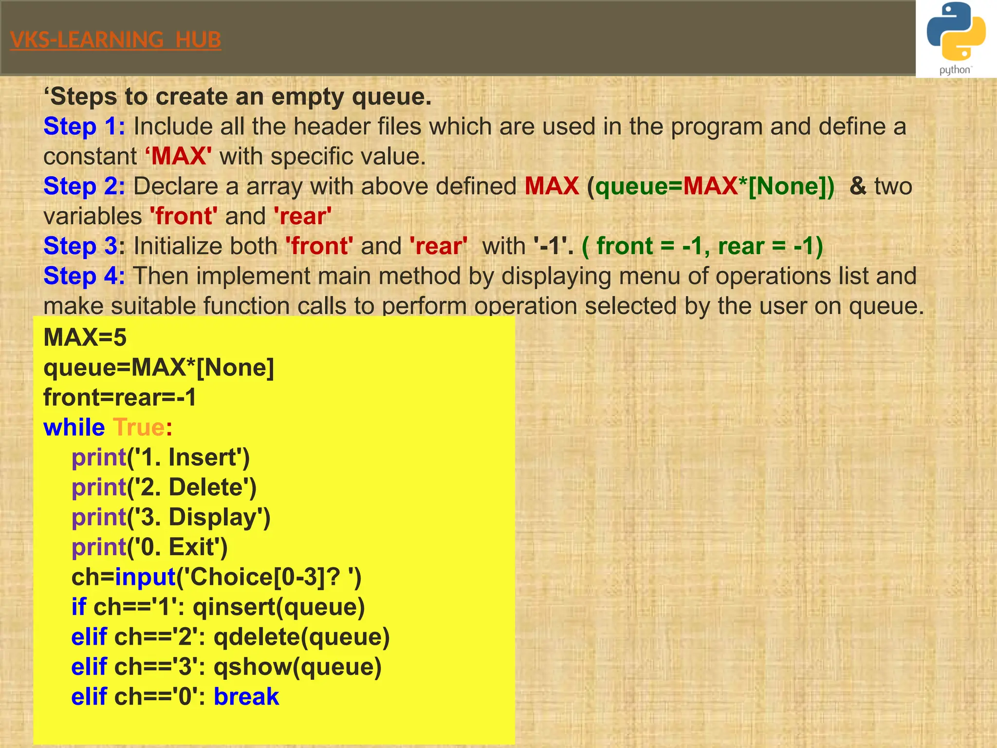Click the blue 'Step 2:' label
Image resolution: width=997 pixels, height=748 pixels.
coord(84,187)
